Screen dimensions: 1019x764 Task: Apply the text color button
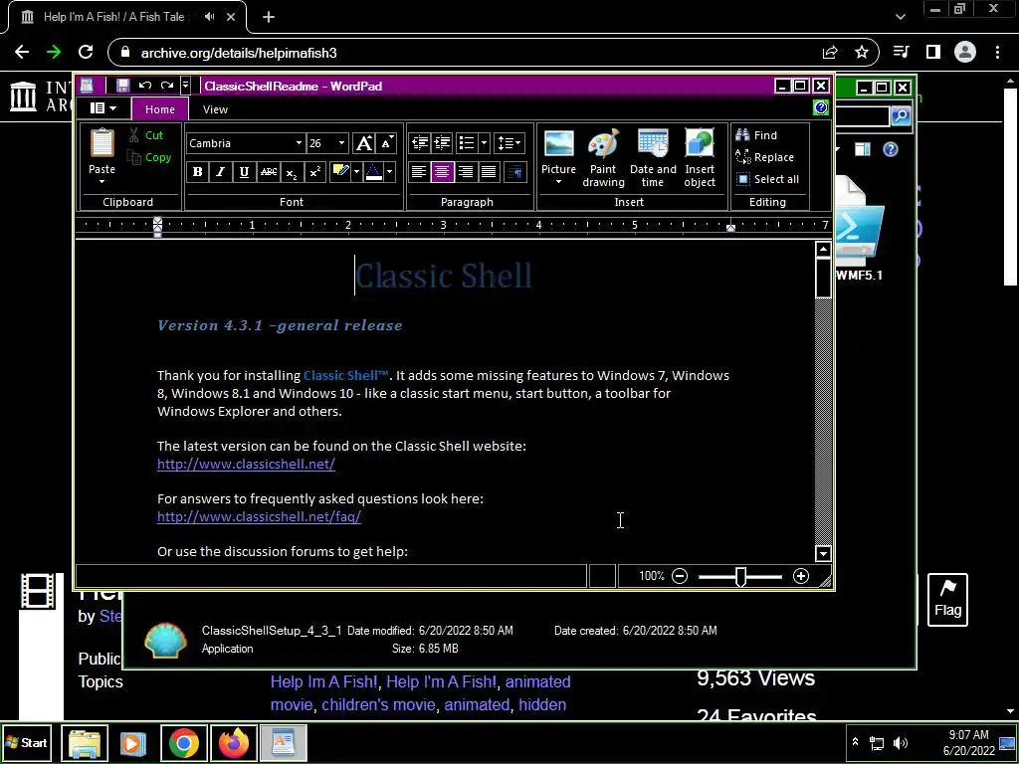pos(374,172)
